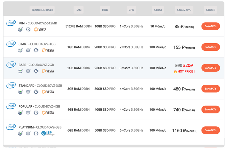The image size is (227, 148).
Task: Order the PLATINUM plan for 1160 ₽
Action: point(211,130)
